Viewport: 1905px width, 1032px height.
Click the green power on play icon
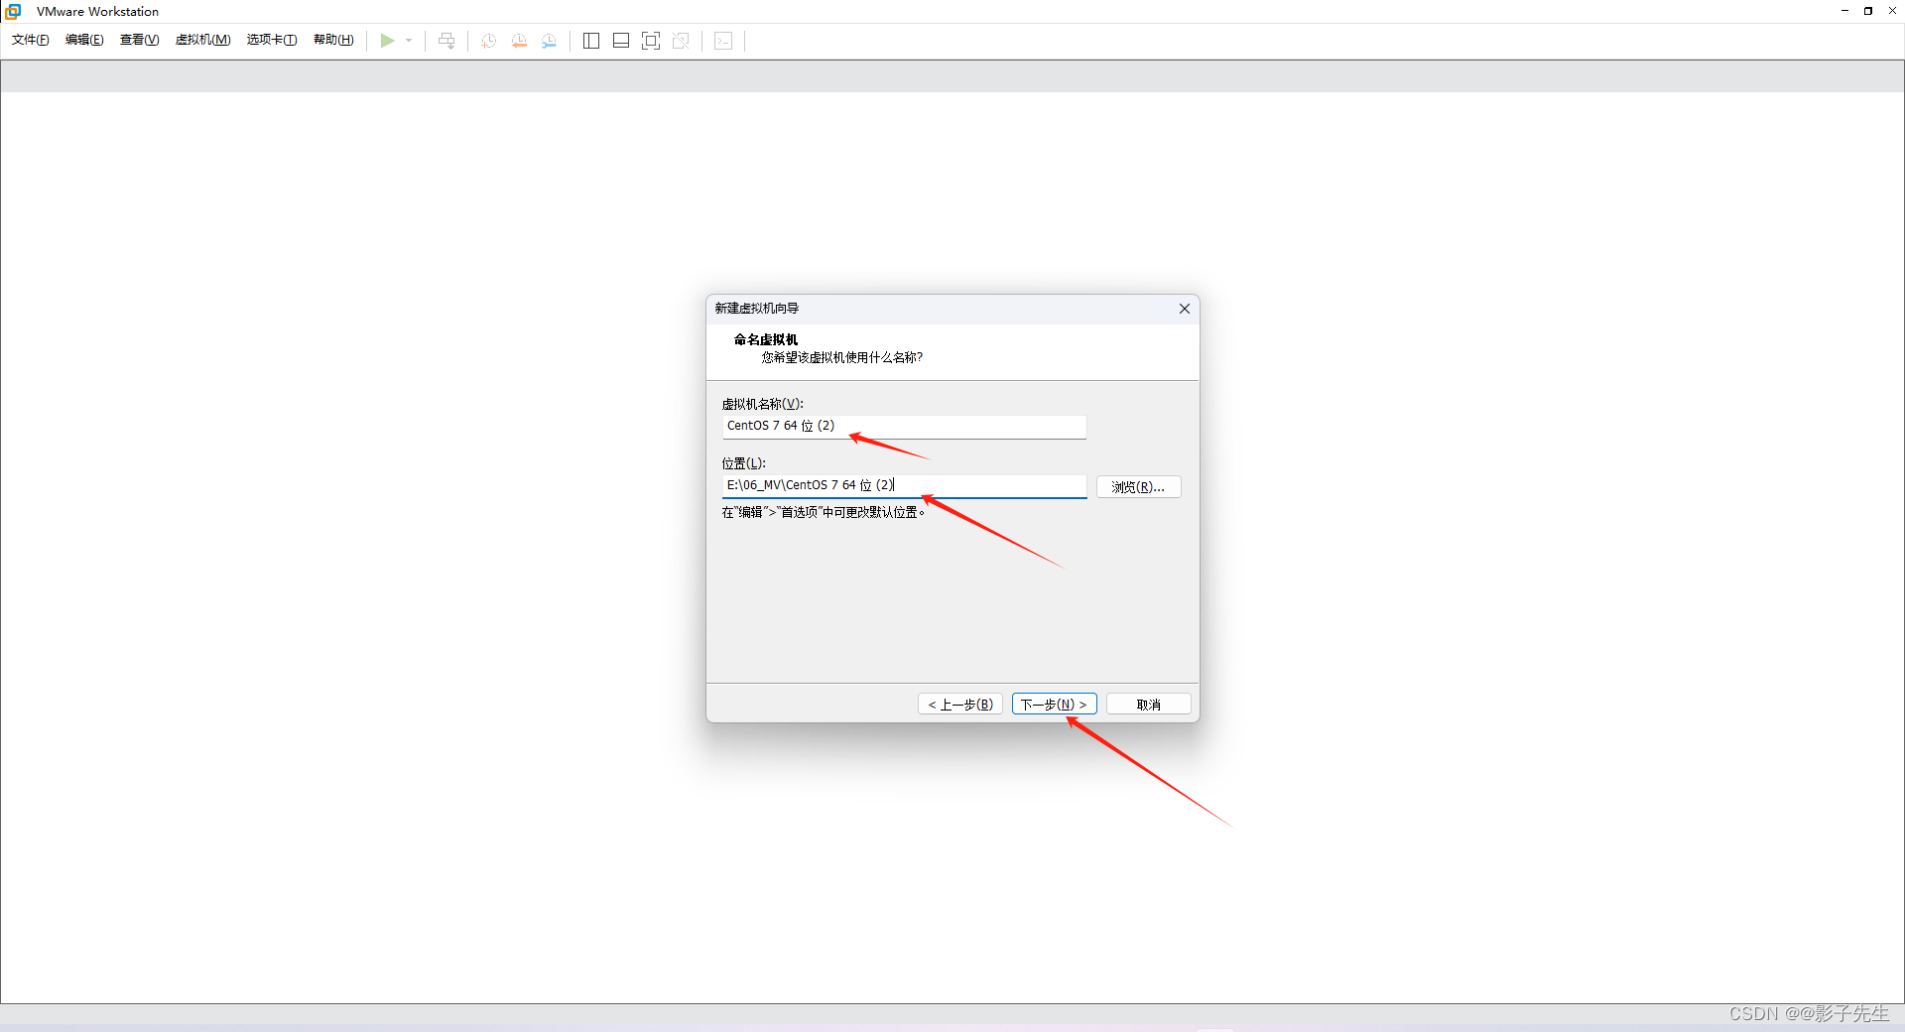pos(387,41)
